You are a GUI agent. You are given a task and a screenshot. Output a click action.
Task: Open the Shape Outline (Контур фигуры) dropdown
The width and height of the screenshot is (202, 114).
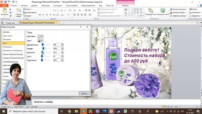tap(178, 12)
